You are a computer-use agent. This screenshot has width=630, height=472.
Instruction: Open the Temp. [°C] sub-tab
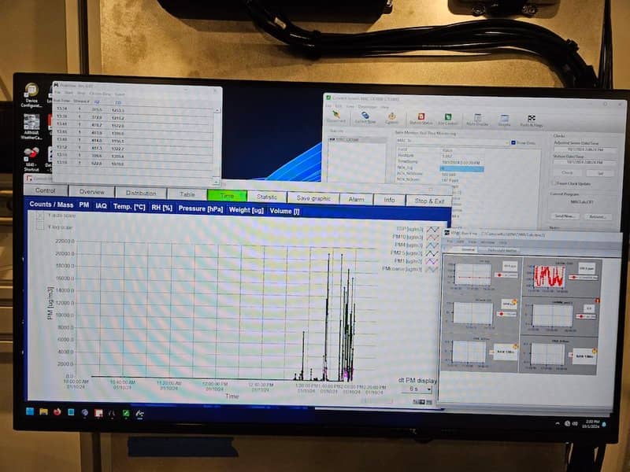pyautogui.click(x=129, y=206)
